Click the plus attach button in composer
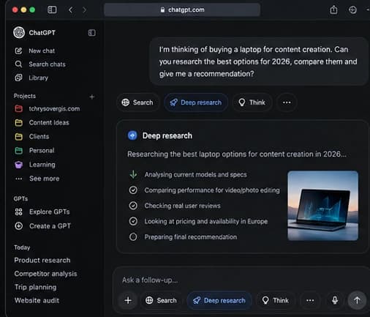The image size is (370, 317). (x=128, y=300)
